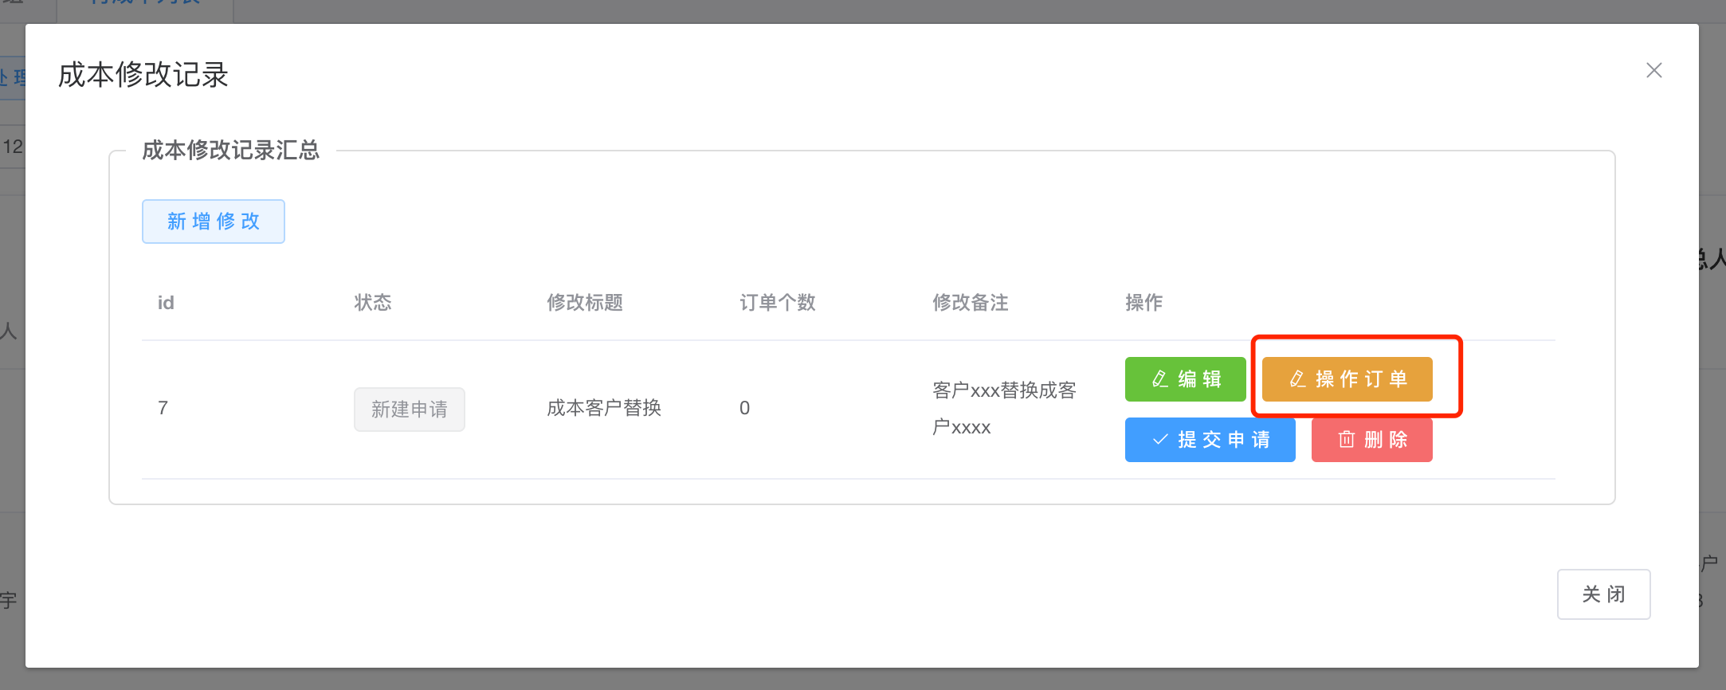The height and width of the screenshot is (690, 1726).
Task: Click the order count value 0
Action: [744, 408]
